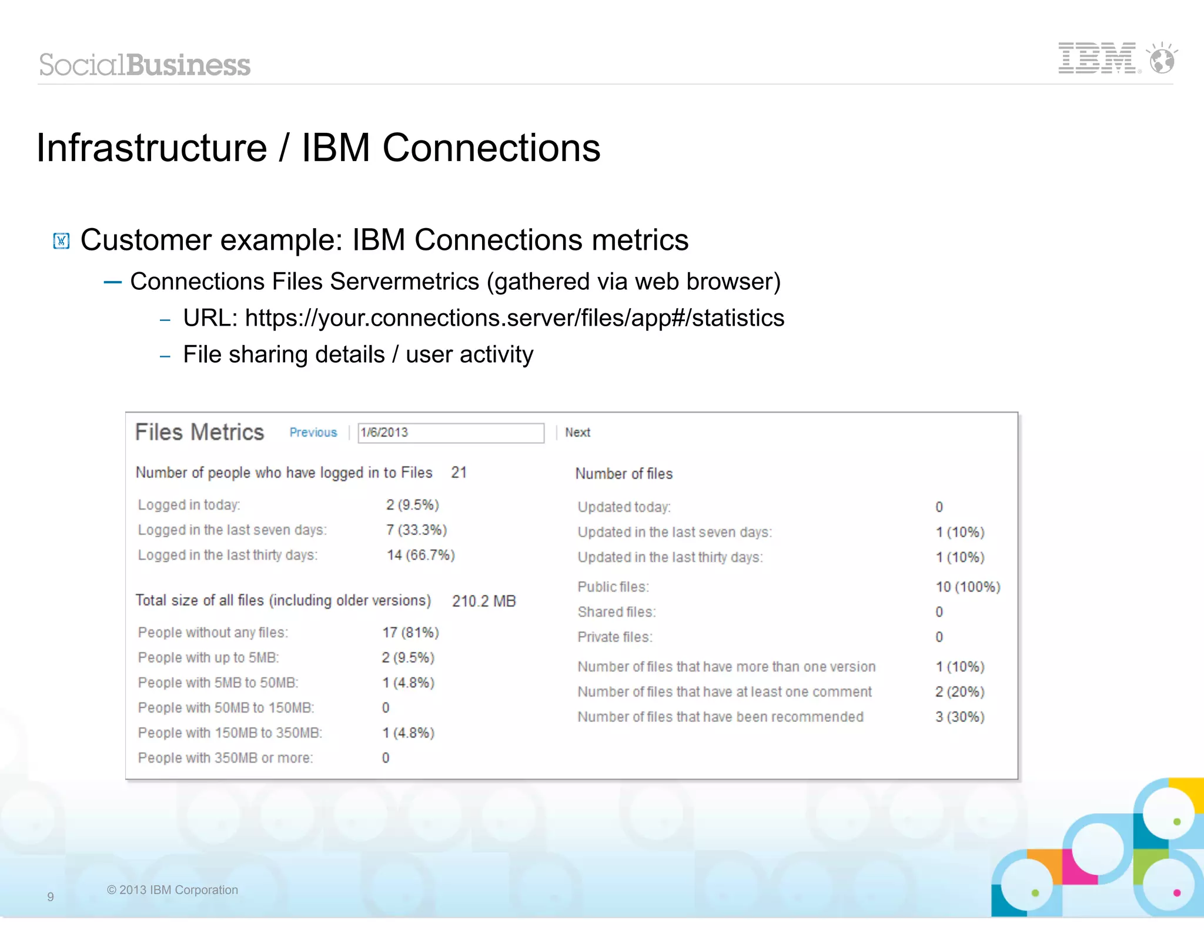Click the Files Metrics heading

(199, 432)
